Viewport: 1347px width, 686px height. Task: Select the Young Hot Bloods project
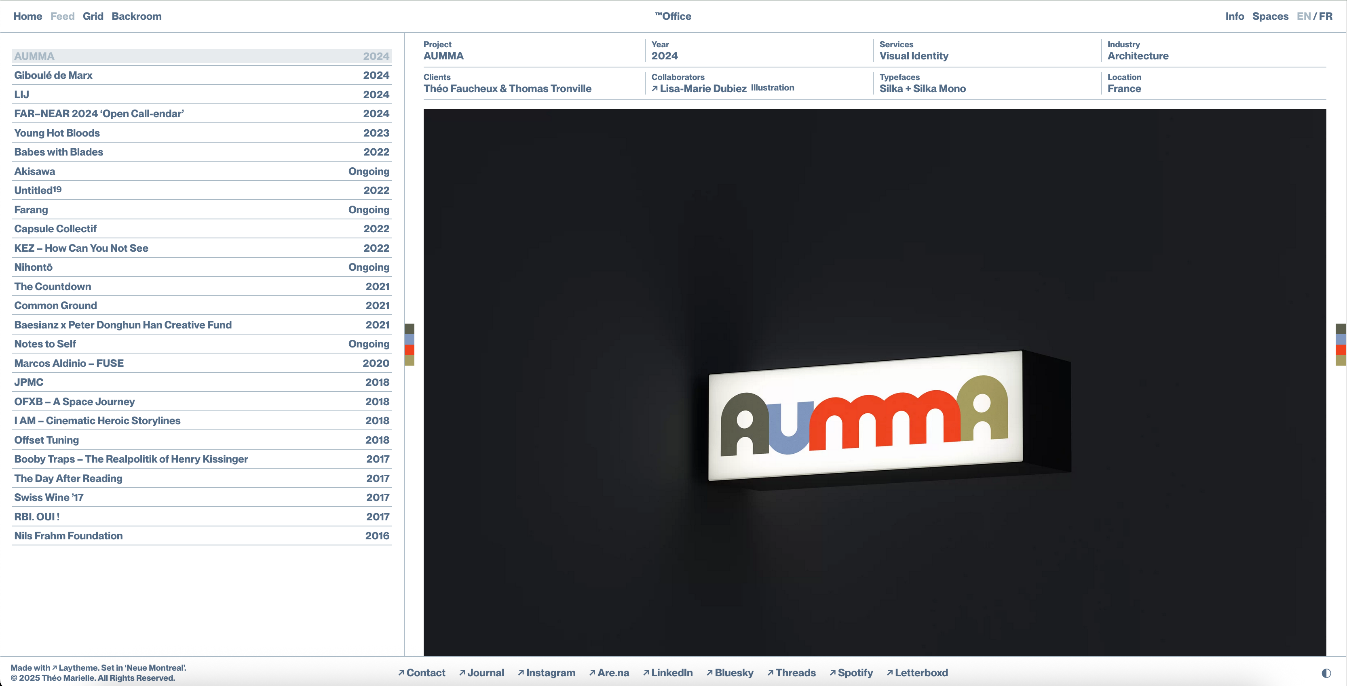pyautogui.click(x=57, y=133)
